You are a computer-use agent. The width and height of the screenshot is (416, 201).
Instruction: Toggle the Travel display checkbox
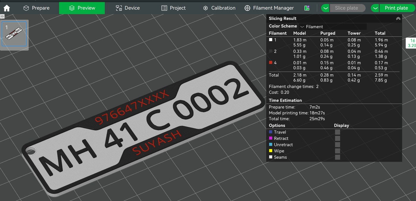[x=338, y=132]
